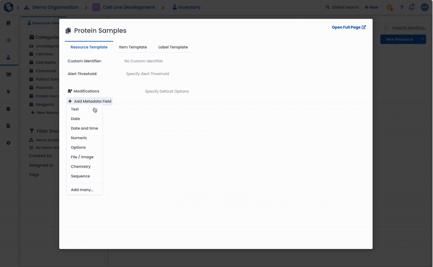This screenshot has width=433, height=267.
Task: Select the flask inventory sidebar icon
Action: pyautogui.click(x=8, y=57)
